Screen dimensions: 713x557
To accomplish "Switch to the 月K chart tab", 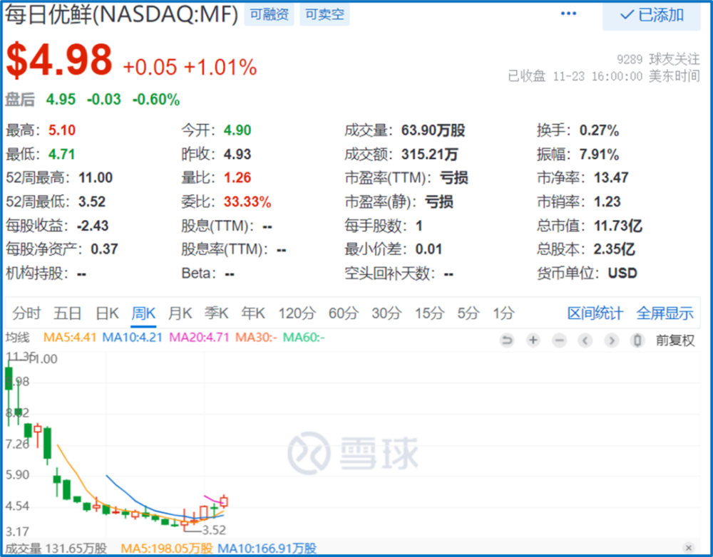I will (180, 313).
